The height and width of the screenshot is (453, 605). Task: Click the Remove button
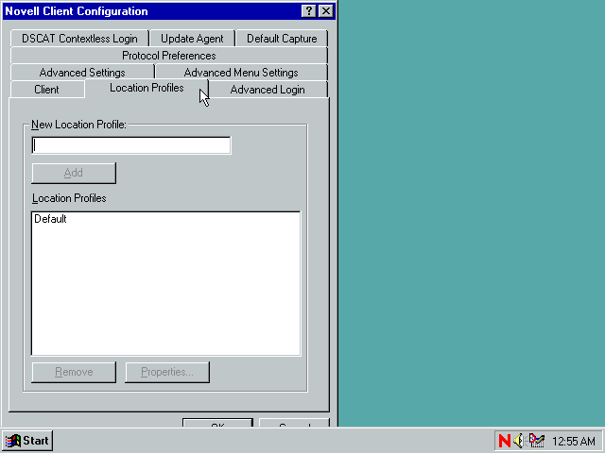74,372
